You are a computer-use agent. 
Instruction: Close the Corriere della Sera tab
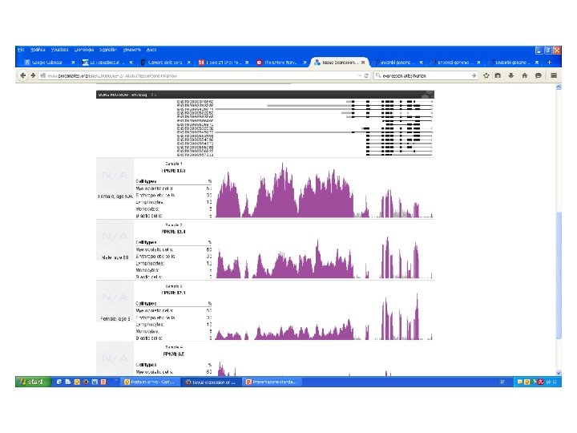(x=189, y=63)
